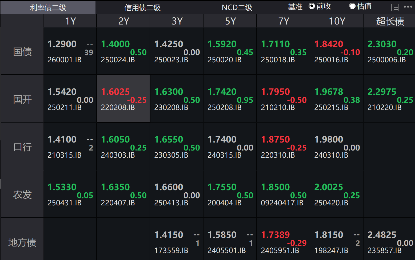Click the 10Y column header
The height and width of the screenshot is (260, 415).
[337, 21]
